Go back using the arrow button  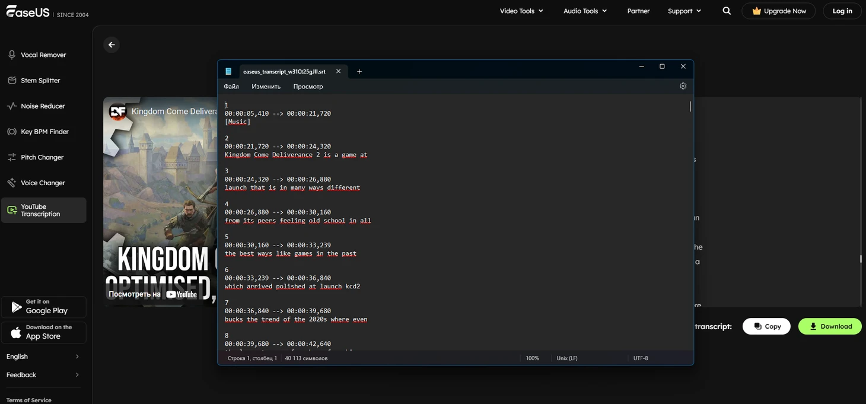click(112, 45)
